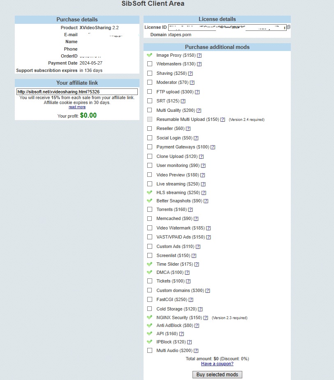Select the FTP upload ($300) checkbox
The width and height of the screenshot is (334, 380).
(150, 92)
